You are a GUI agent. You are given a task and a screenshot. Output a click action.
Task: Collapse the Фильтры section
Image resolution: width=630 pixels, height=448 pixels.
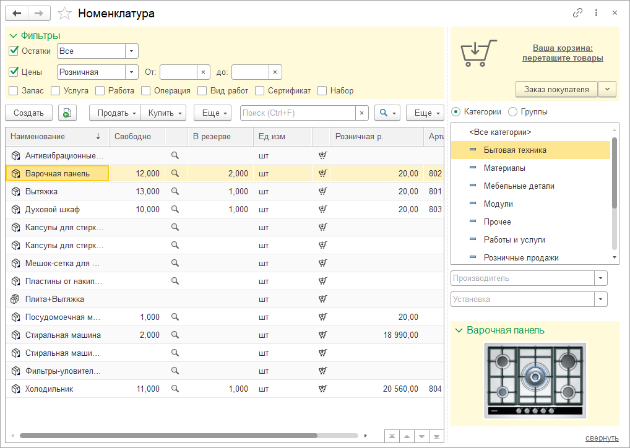click(x=13, y=36)
